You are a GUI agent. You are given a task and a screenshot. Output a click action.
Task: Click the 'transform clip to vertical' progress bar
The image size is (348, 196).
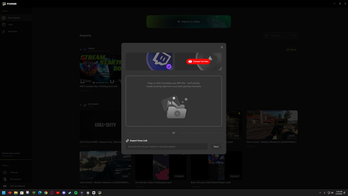pyautogui.click(x=16, y=159)
